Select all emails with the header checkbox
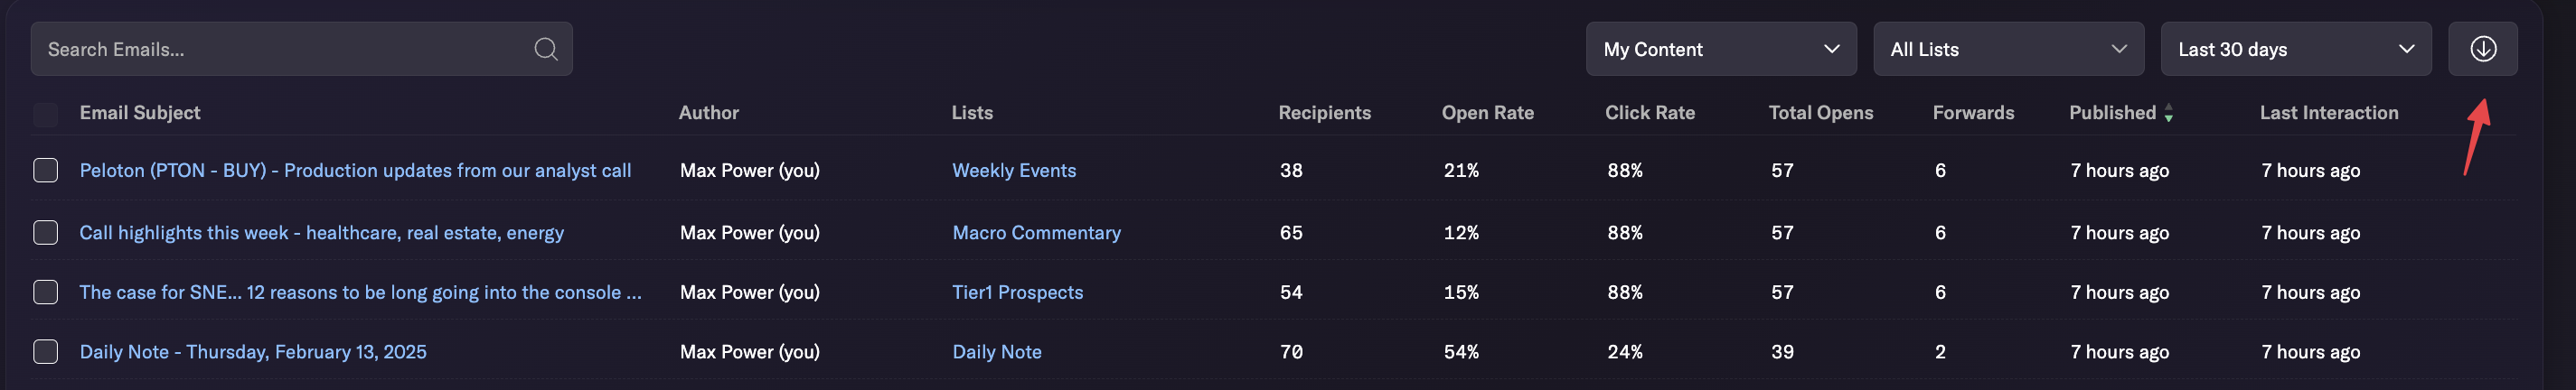Screen dimensions: 2576x390 point(46,114)
